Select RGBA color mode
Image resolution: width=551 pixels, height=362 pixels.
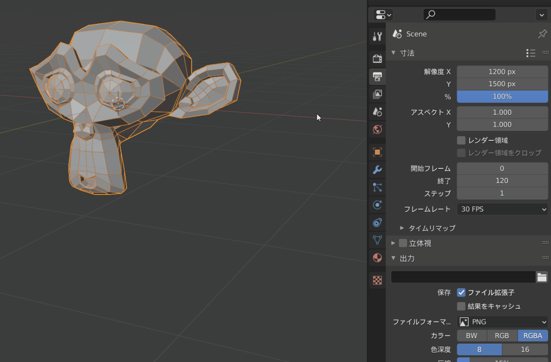[x=533, y=336]
